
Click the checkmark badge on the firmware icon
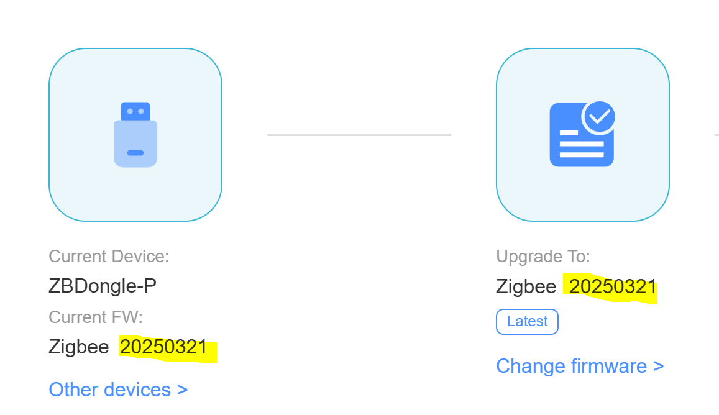(599, 116)
